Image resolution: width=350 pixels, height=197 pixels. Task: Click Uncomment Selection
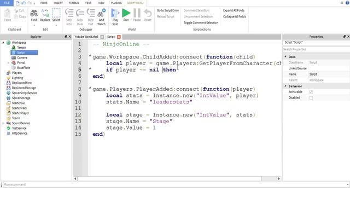click(x=198, y=16)
